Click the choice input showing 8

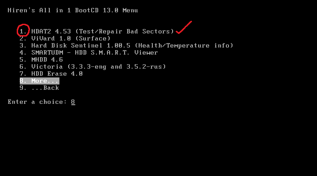tap(73, 102)
